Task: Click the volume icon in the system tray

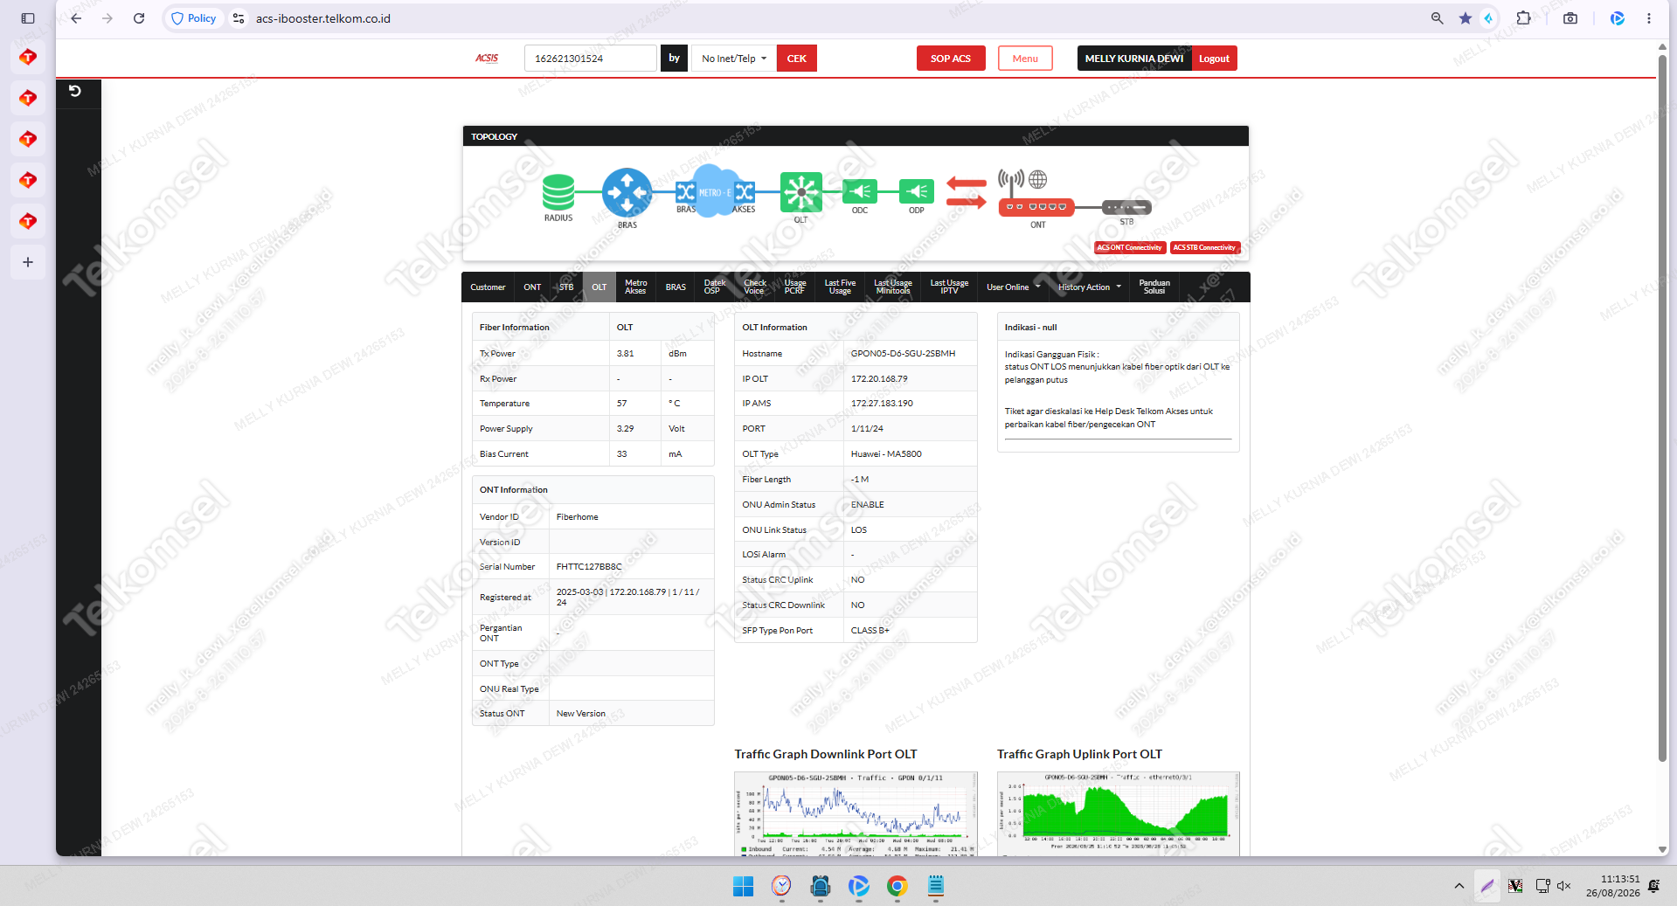Action: [1563, 886]
